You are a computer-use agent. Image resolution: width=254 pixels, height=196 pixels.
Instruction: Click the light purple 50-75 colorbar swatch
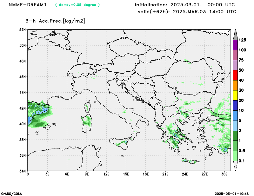tap(235, 65)
